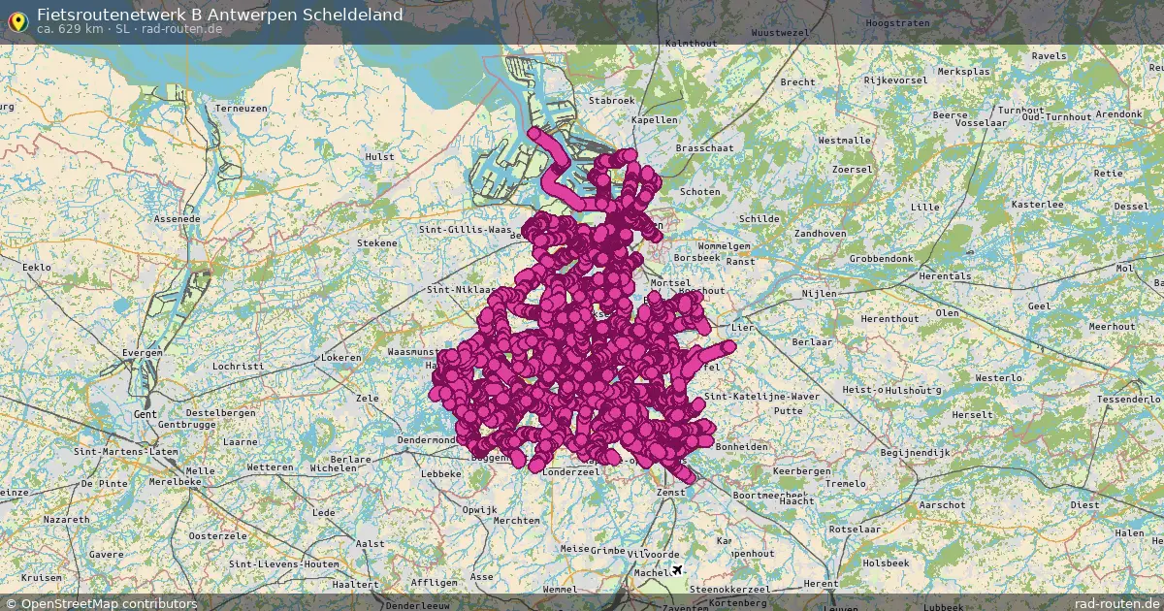Viewport: 1164px width, 611px height.
Task: Click the 'ca. 629 km · SL · rad-routen.de' subtitle
Action: point(130,29)
